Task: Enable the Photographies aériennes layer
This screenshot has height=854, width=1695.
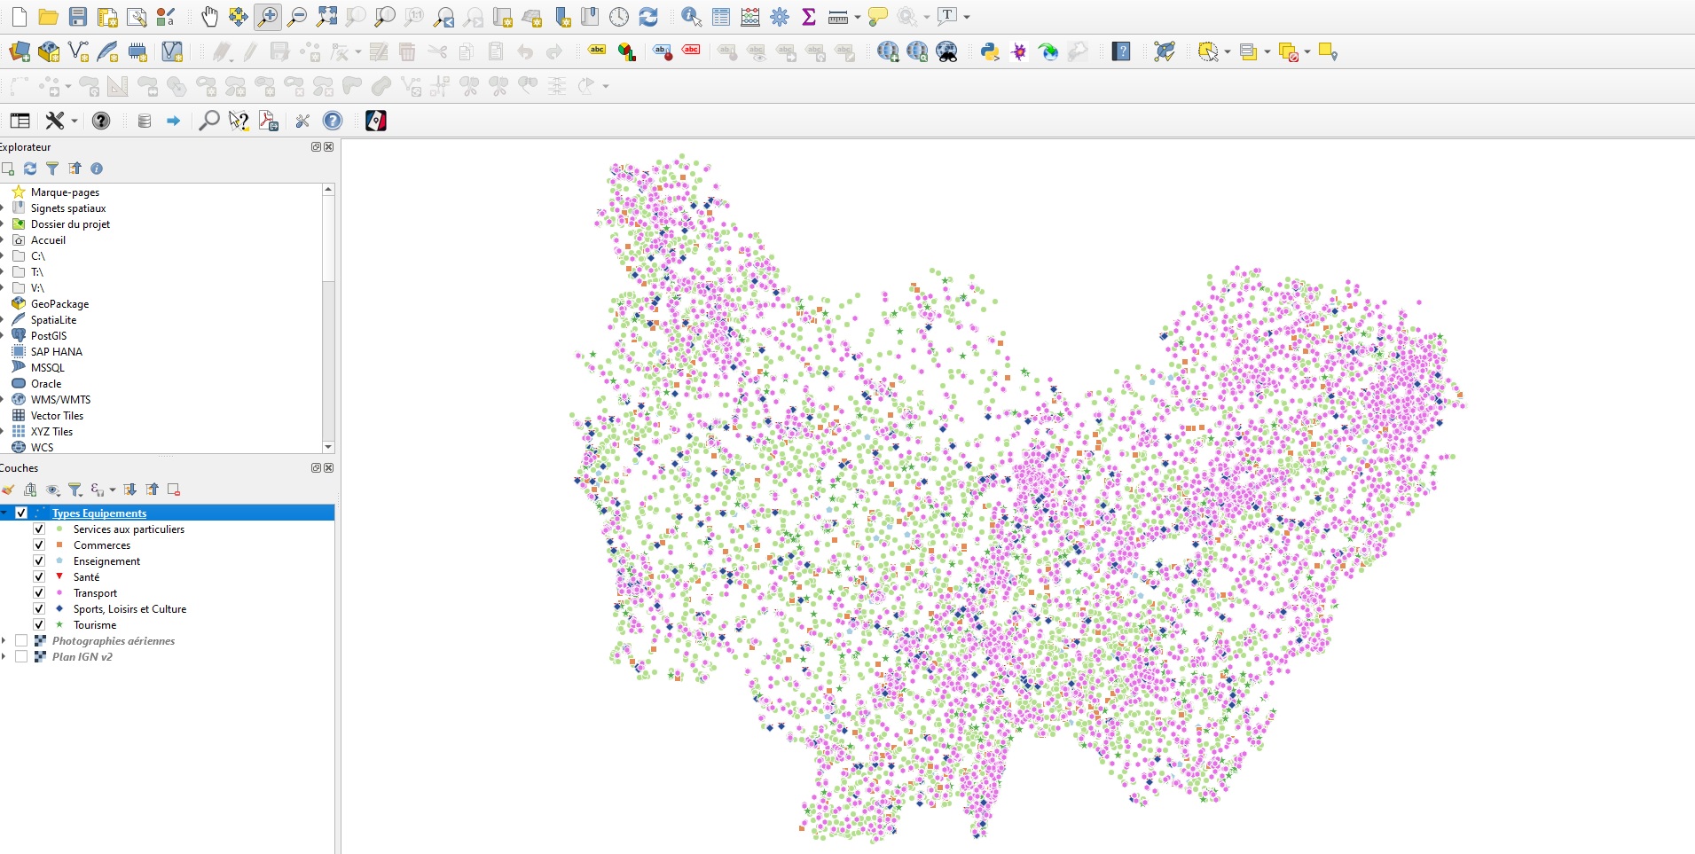Action: tap(21, 640)
